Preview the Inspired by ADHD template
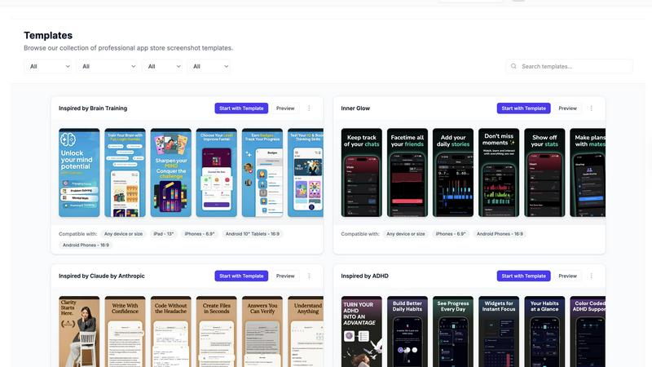Image resolution: width=652 pixels, height=367 pixels. (x=567, y=276)
